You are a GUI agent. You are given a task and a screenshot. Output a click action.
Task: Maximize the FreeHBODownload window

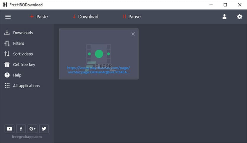coord(225,5)
